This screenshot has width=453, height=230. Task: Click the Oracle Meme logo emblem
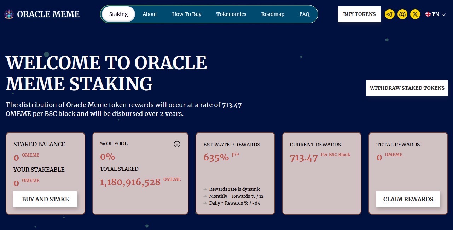pos(9,14)
